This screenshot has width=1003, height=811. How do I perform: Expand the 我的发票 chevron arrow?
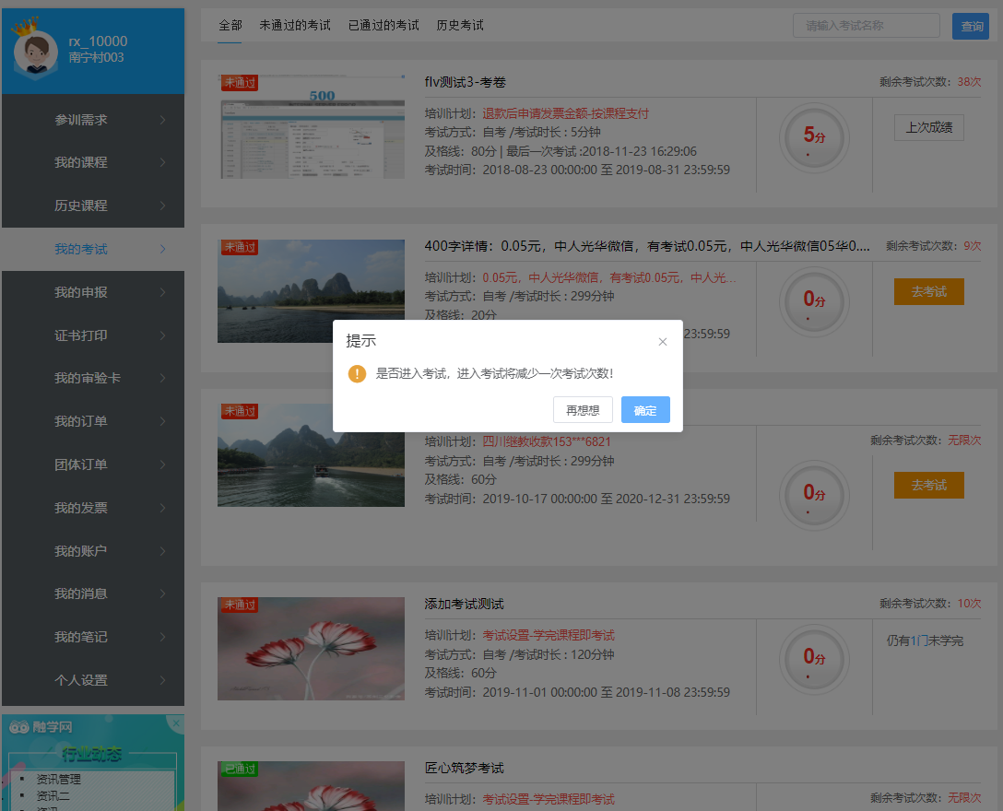(162, 508)
